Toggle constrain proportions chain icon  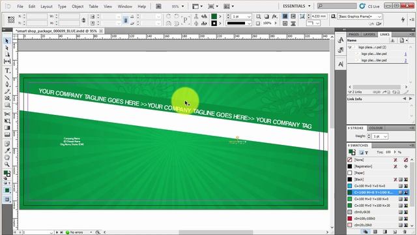[83, 20]
